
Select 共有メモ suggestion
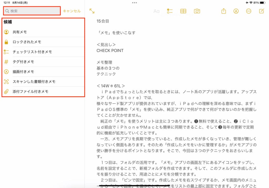click(20, 32)
